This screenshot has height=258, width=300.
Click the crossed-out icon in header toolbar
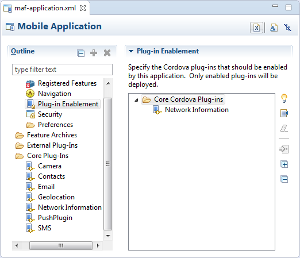pyautogui.click(x=287, y=28)
